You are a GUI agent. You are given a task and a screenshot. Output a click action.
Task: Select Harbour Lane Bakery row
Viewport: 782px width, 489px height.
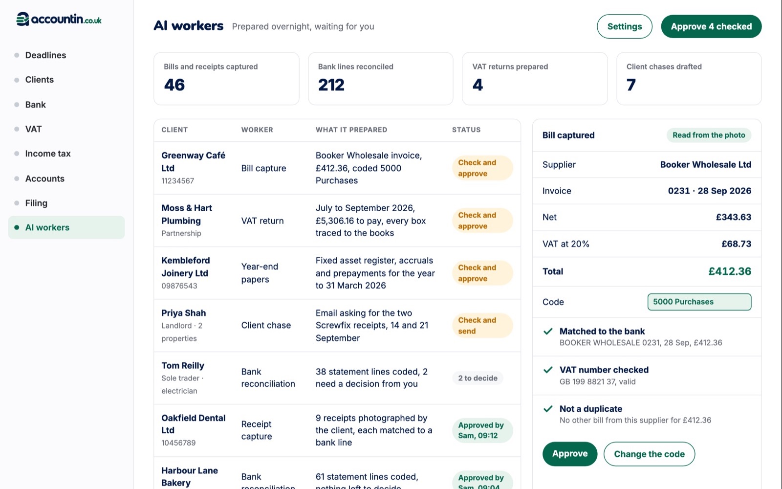click(x=337, y=473)
